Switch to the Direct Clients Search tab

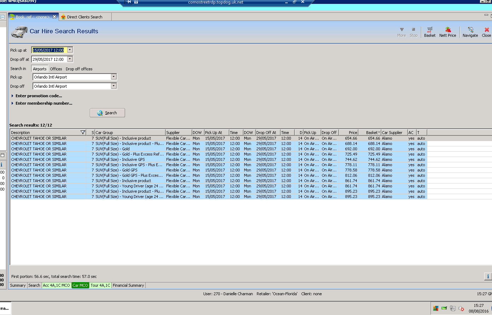tap(85, 17)
